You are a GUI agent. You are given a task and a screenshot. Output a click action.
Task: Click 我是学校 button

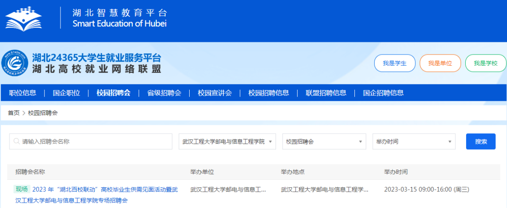point(485,63)
